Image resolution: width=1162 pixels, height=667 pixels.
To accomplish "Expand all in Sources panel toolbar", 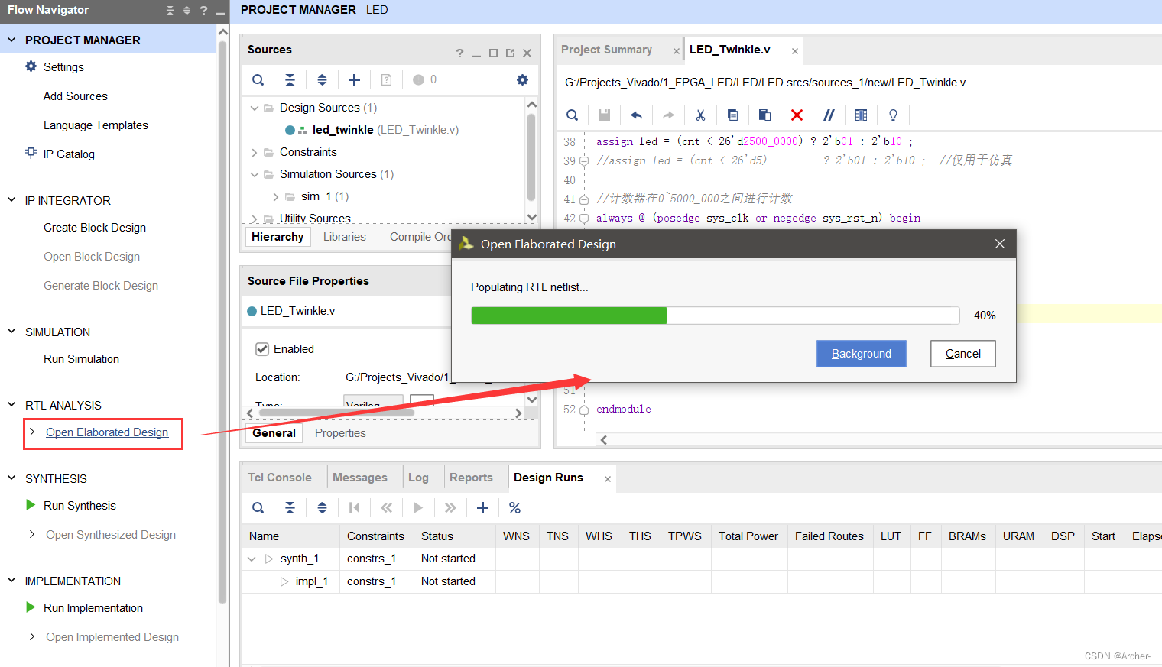I will tap(322, 79).
